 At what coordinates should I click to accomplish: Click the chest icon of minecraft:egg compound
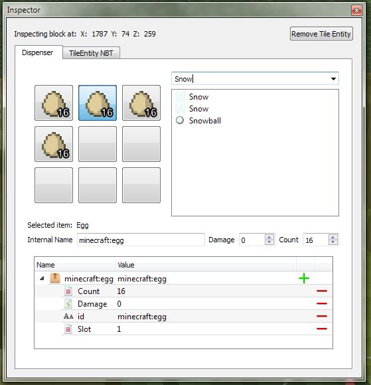pos(55,278)
